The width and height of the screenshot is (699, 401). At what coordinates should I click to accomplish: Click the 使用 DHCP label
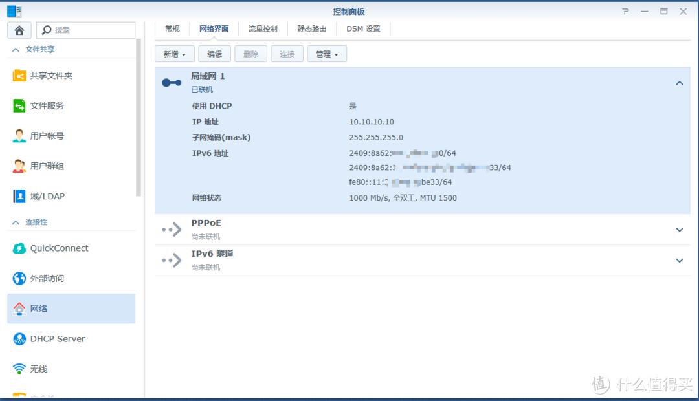(x=212, y=106)
